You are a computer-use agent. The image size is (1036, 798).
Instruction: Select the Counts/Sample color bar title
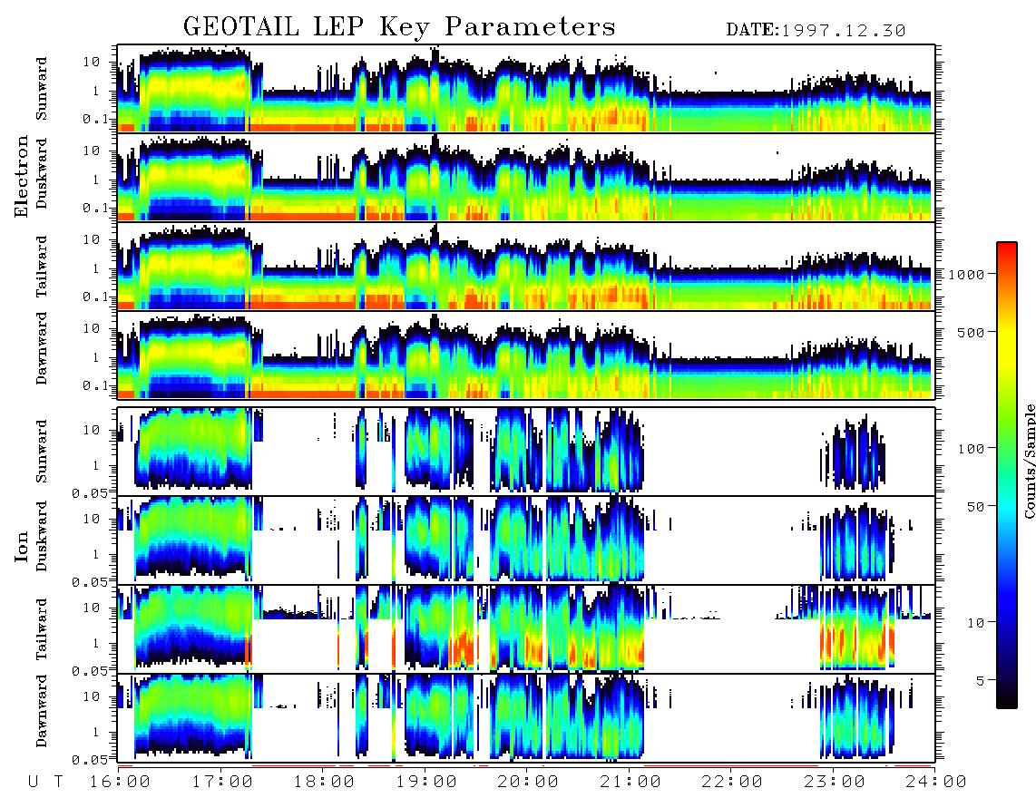point(1030,461)
